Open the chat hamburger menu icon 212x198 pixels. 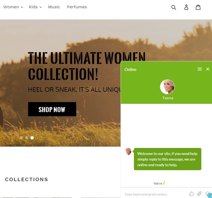pos(199,69)
